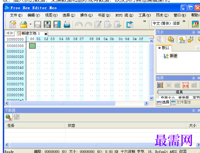Select the highlighted green first byte cell
200x153 pixels.
click(32, 46)
